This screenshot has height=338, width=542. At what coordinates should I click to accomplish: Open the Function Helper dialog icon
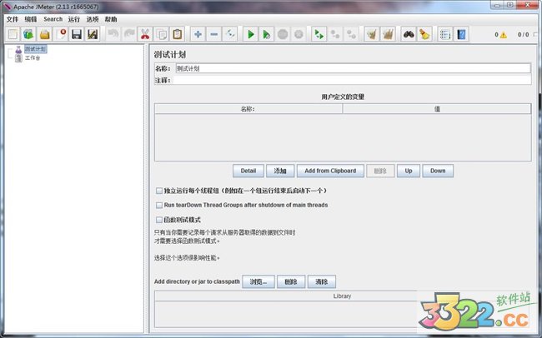tap(445, 34)
